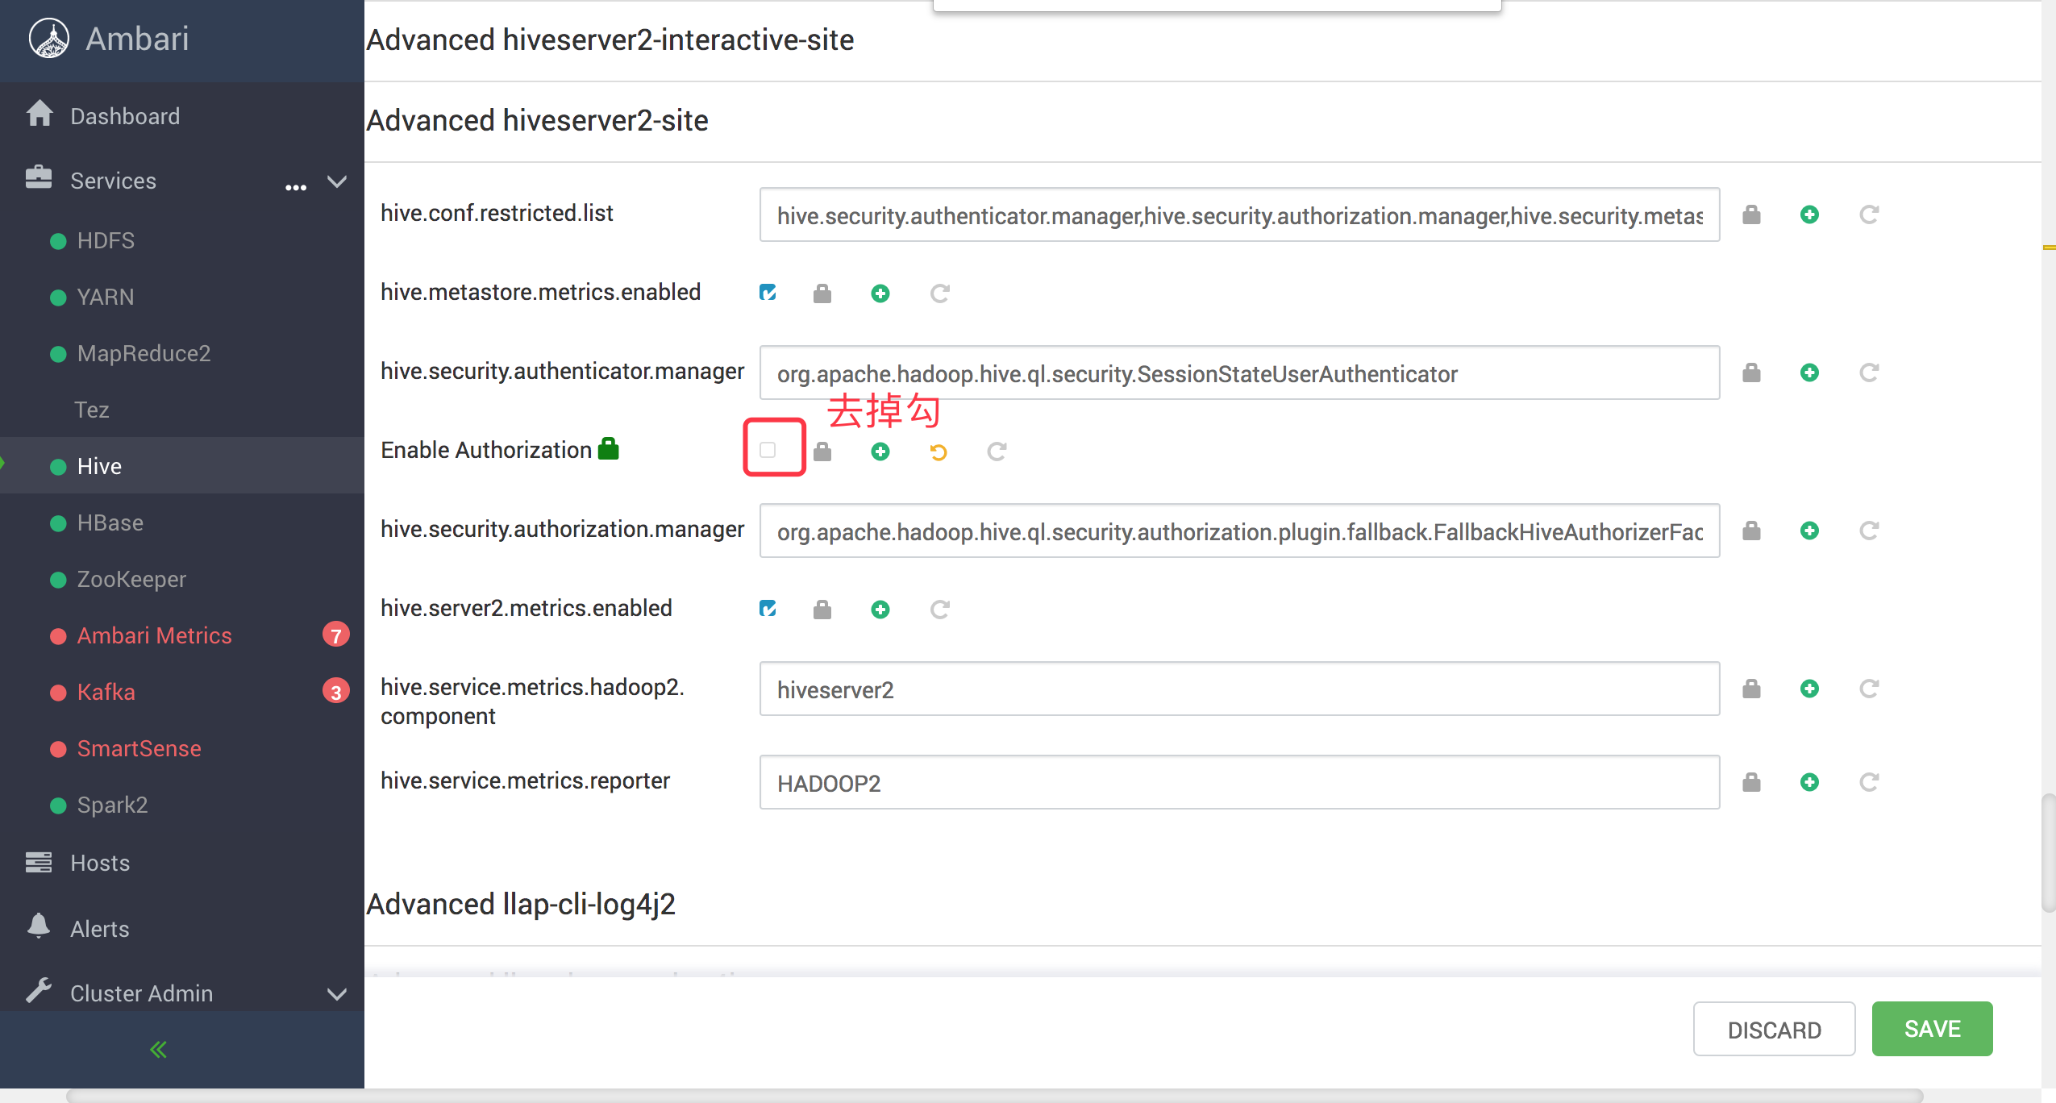
Task: Click green plus icon next to hive.server2.metrics.enabled
Action: point(880,610)
